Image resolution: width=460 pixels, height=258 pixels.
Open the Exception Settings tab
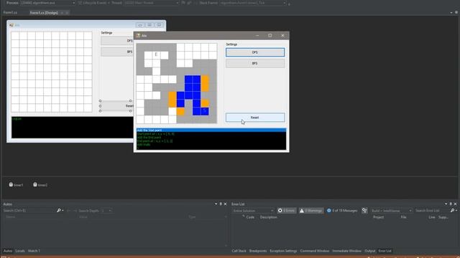tap(283, 251)
